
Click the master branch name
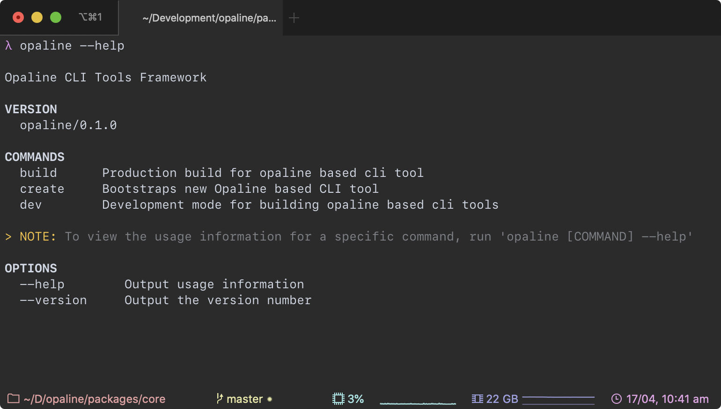pyautogui.click(x=245, y=399)
